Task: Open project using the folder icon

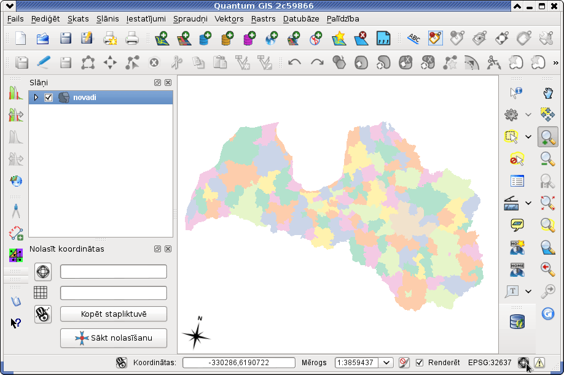Action: point(43,38)
